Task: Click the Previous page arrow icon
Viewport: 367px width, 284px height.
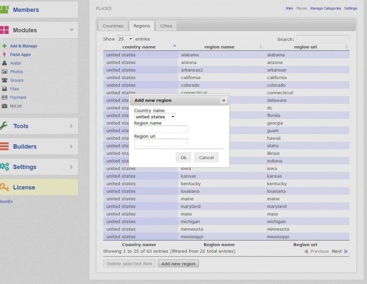Action: coord(306,251)
